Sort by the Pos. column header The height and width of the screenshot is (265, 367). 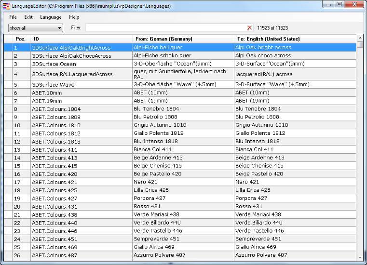(20, 39)
